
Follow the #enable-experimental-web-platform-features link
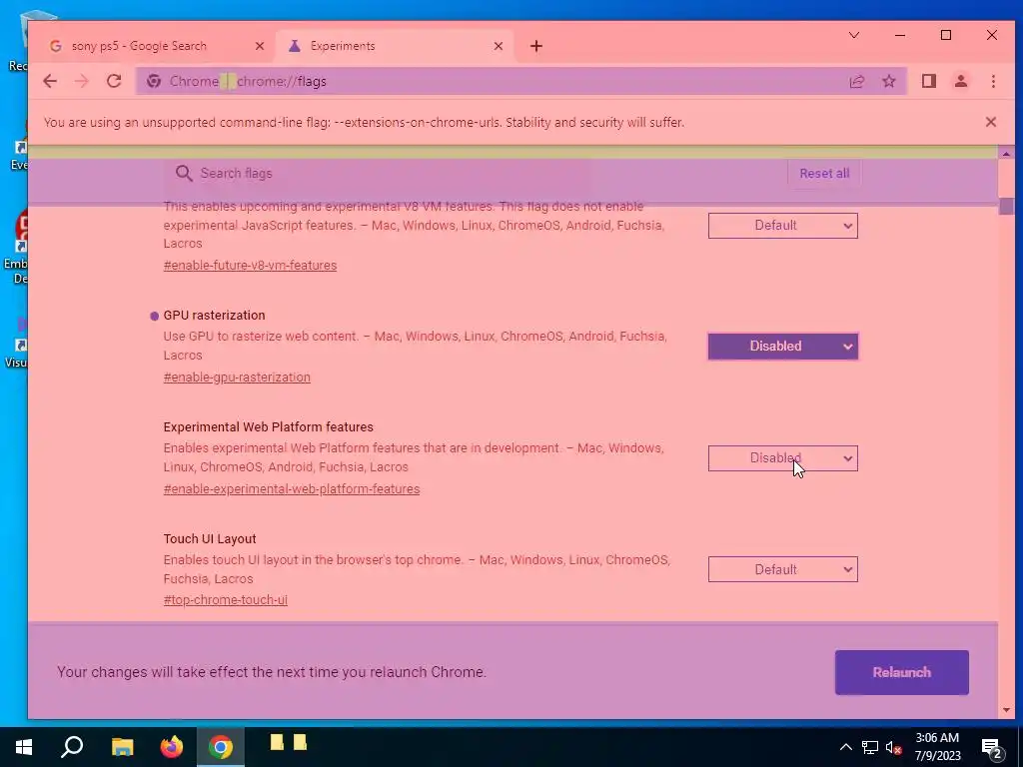tap(292, 489)
